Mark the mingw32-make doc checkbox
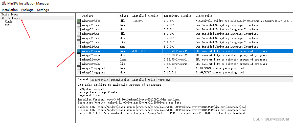 click(79, 55)
